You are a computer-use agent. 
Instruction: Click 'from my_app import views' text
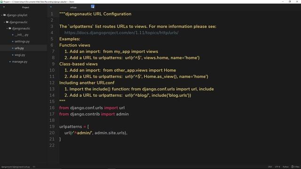coord(131,52)
